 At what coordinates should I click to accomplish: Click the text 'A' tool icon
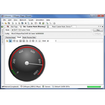click(x=36, y=41)
